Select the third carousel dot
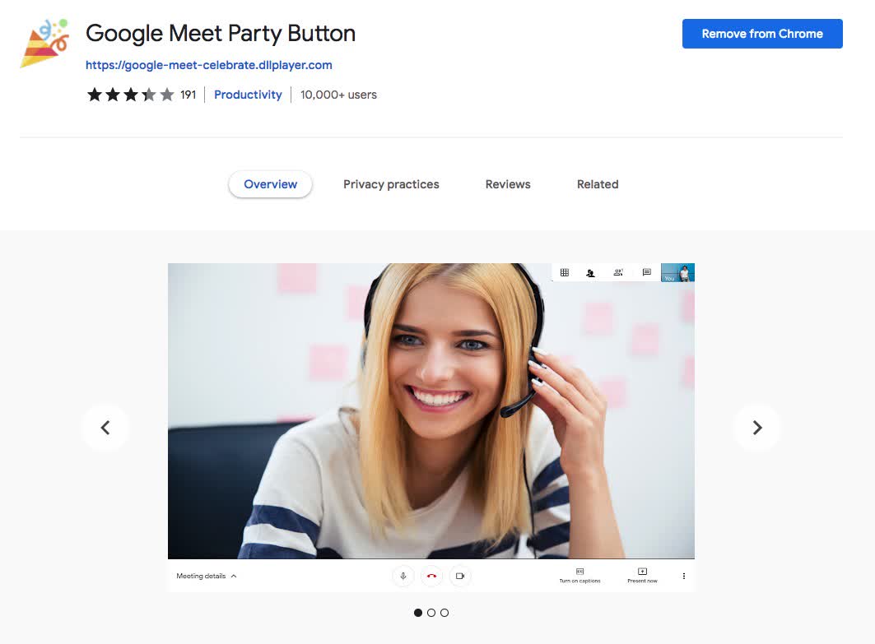875x644 pixels. click(x=444, y=613)
